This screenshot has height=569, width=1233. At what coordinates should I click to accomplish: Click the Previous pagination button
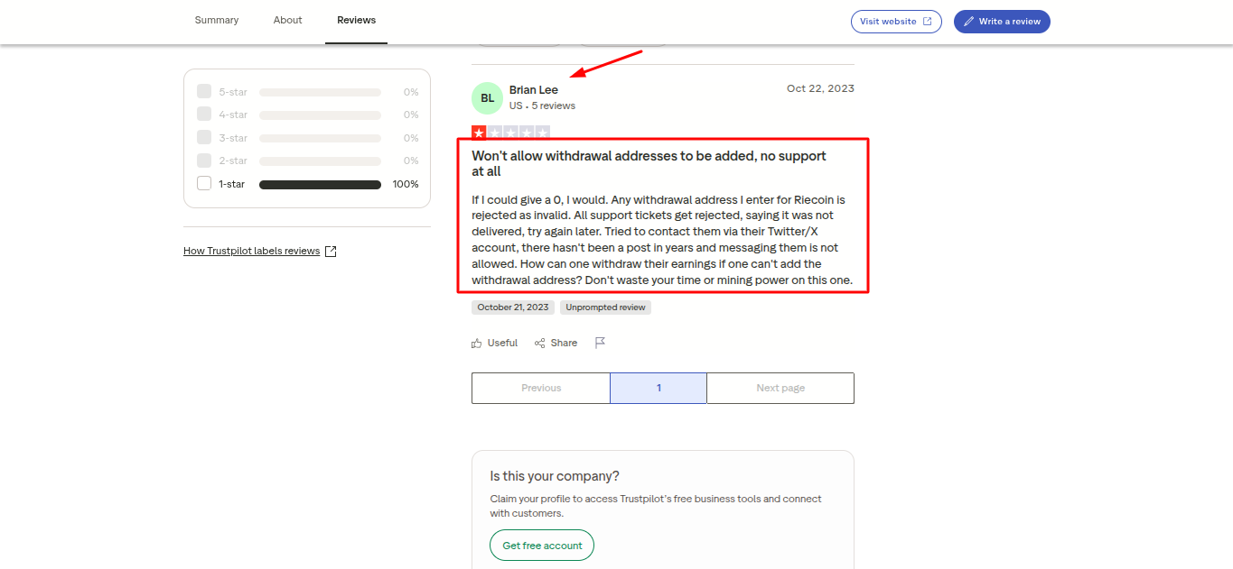click(x=541, y=388)
